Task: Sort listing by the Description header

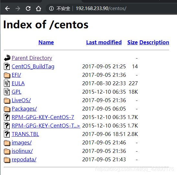Action: tap(154, 42)
